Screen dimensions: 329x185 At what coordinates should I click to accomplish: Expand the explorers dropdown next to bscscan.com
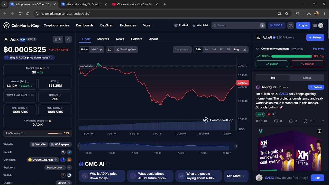coord(69,168)
